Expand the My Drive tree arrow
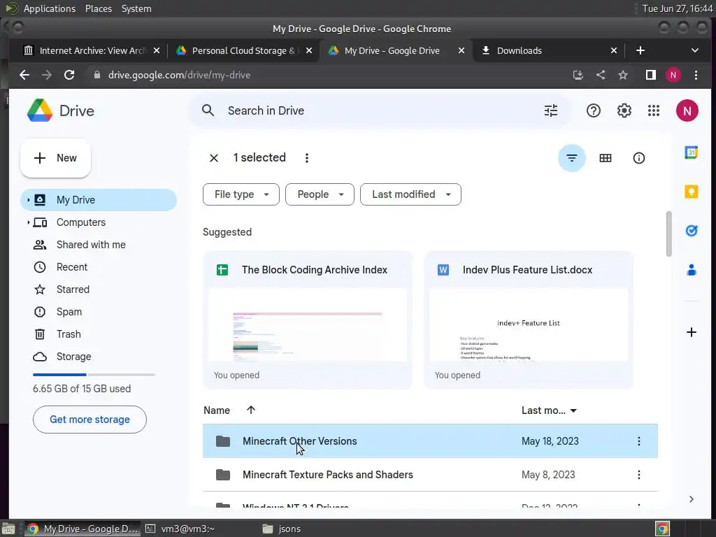This screenshot has height=537, width=716. click(x=28, y=200)
